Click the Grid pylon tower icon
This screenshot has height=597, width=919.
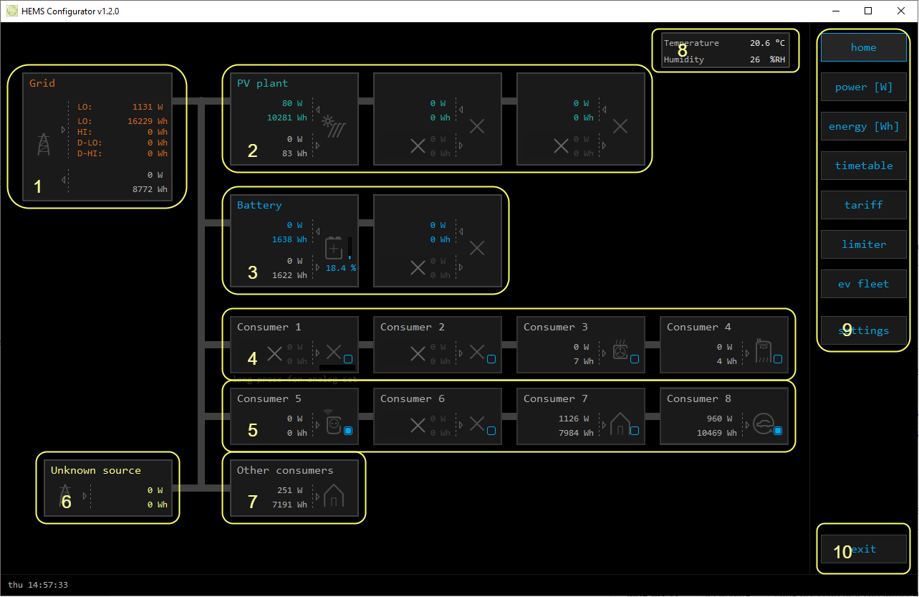pyautogui.click(x=44, y=144)
